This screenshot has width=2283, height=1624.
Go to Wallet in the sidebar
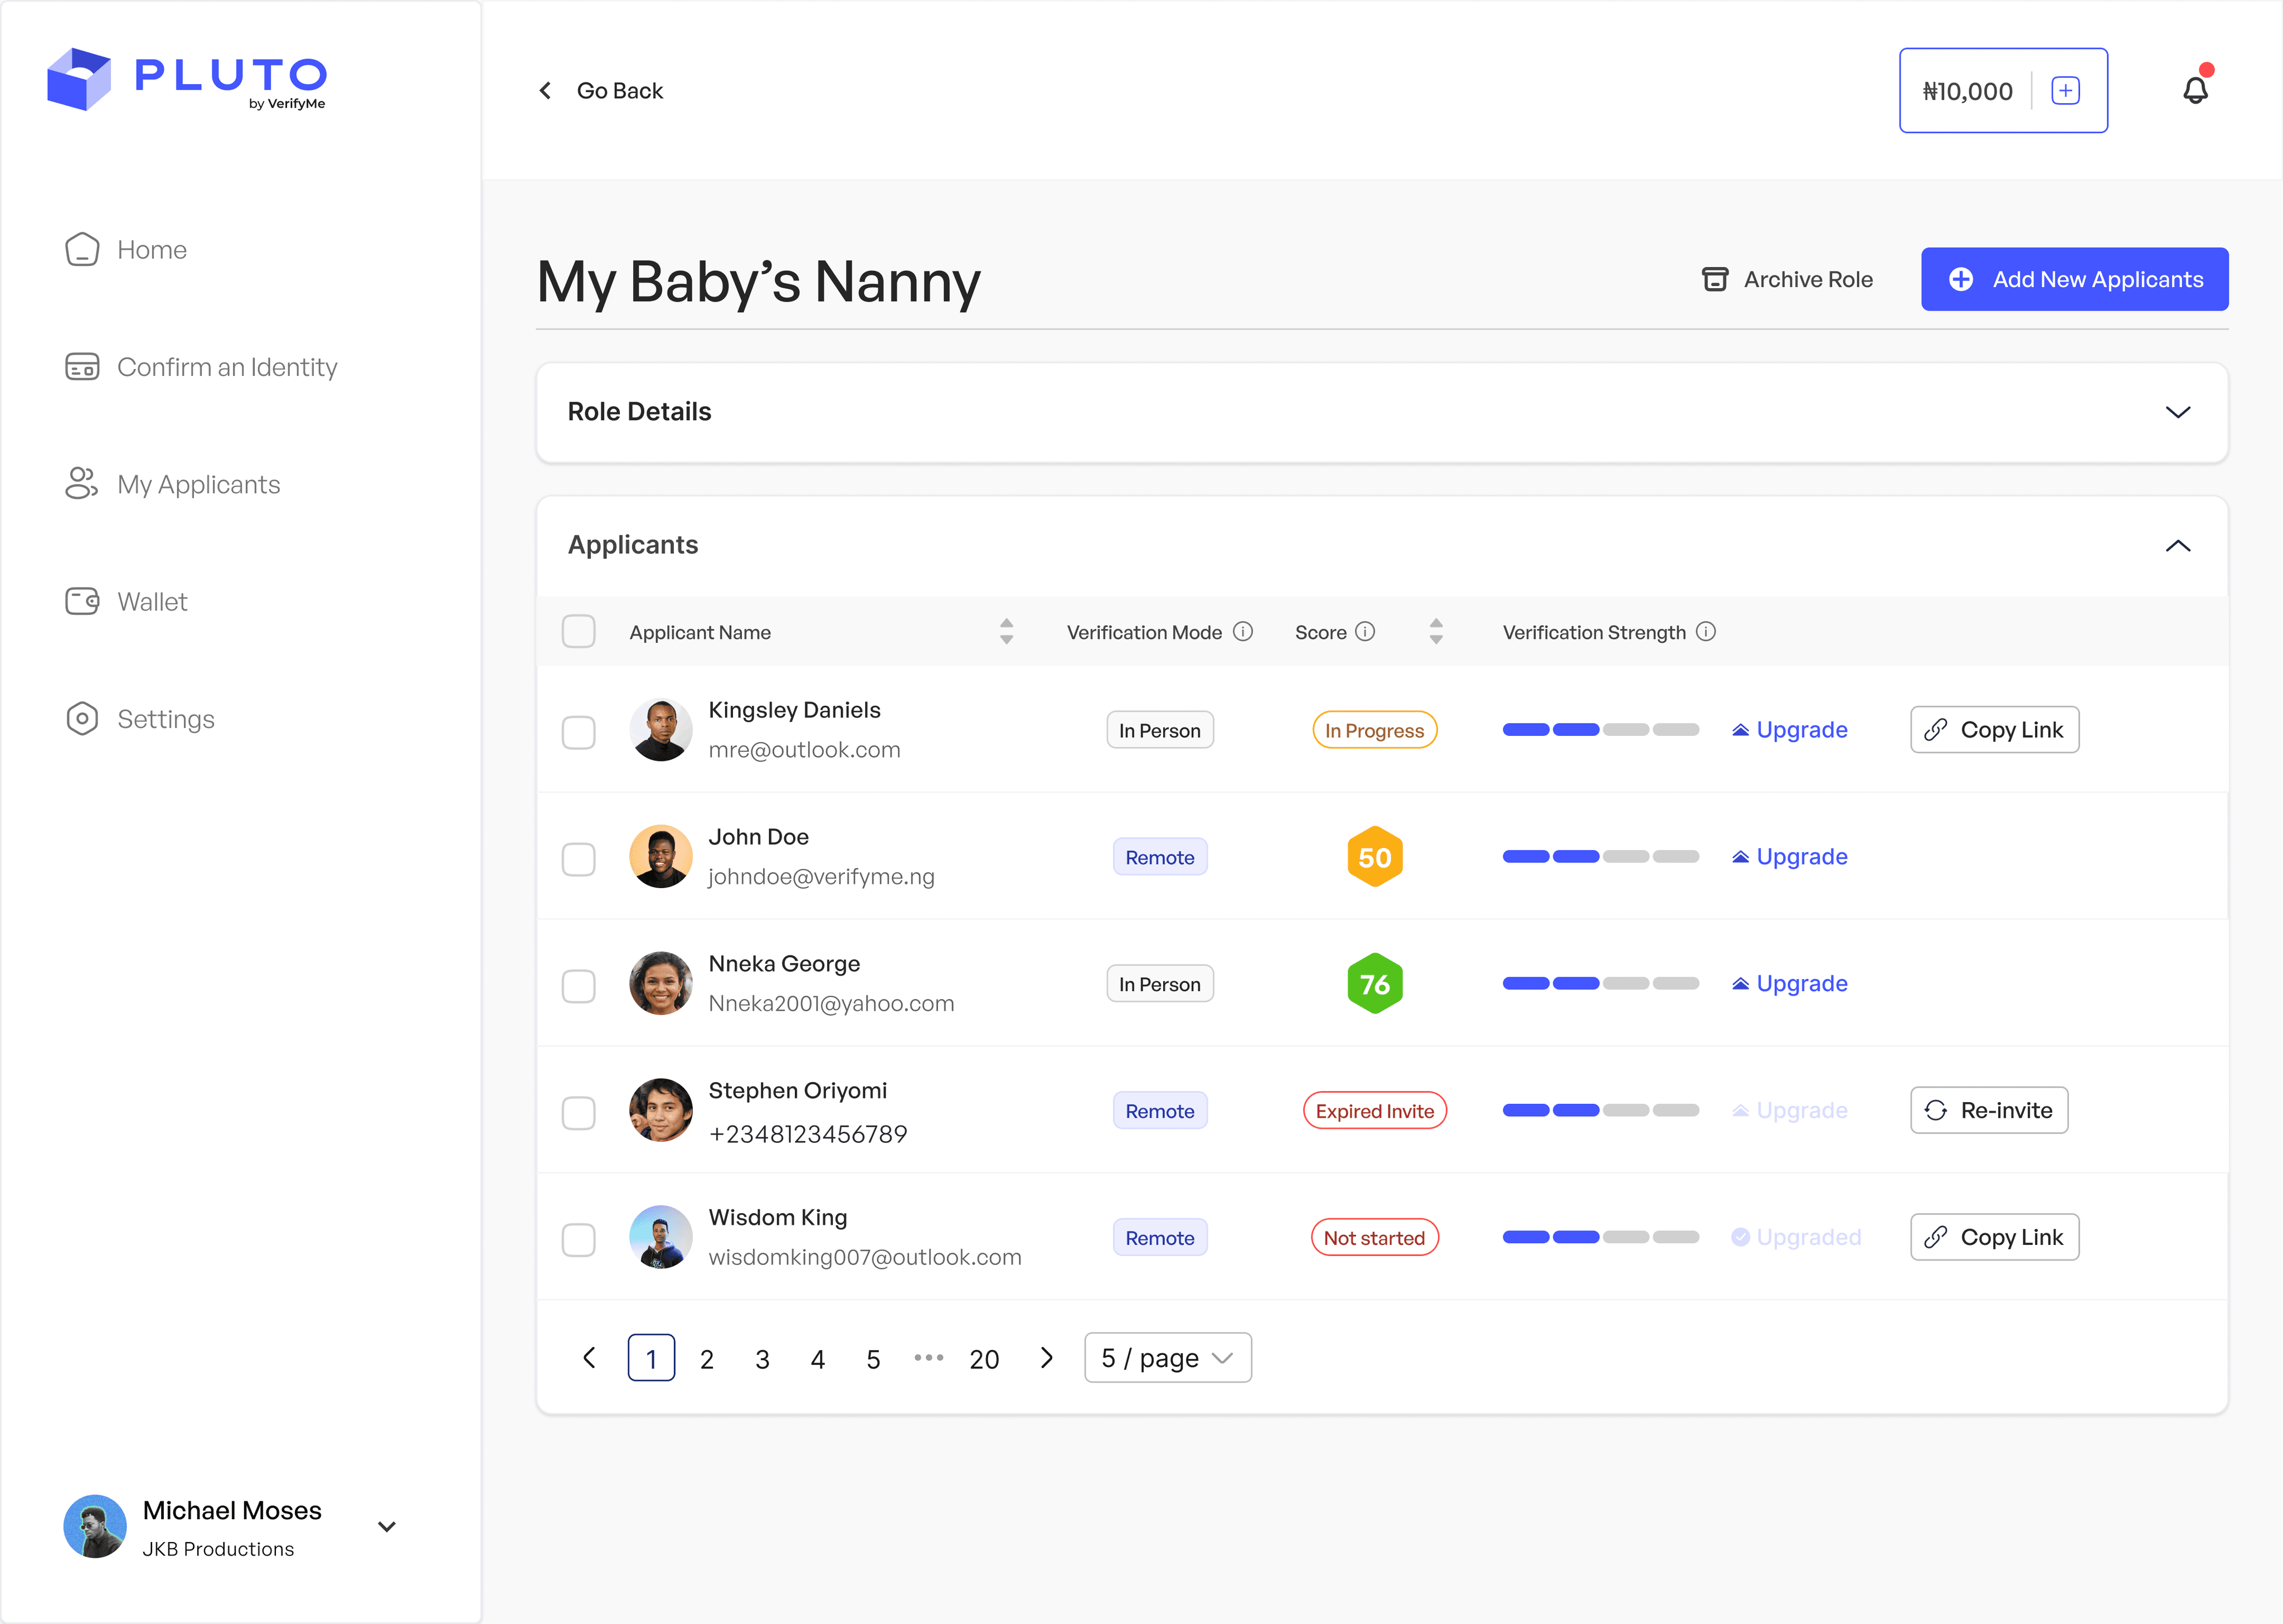coord(152,602)
